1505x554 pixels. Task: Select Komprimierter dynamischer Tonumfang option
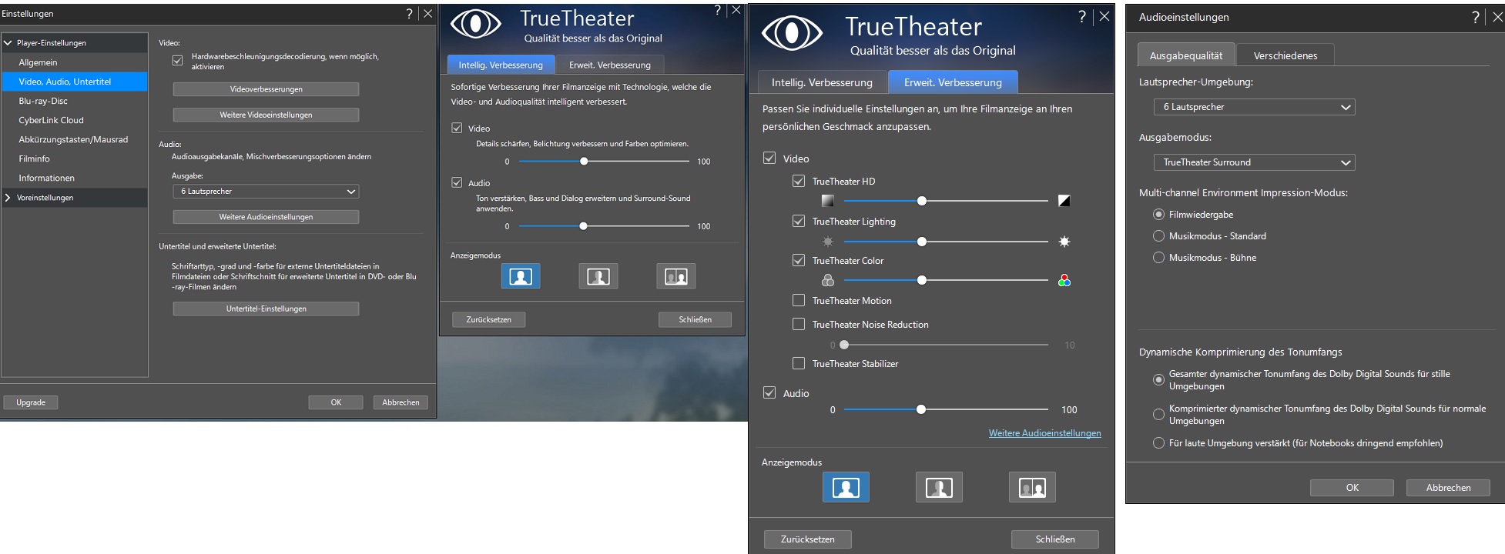point(1158,414)
